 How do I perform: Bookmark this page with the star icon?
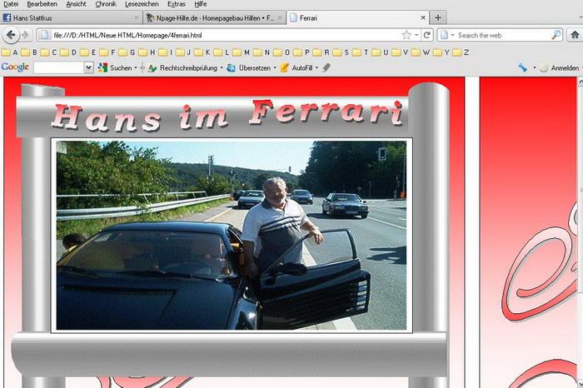tap(406, 35)
